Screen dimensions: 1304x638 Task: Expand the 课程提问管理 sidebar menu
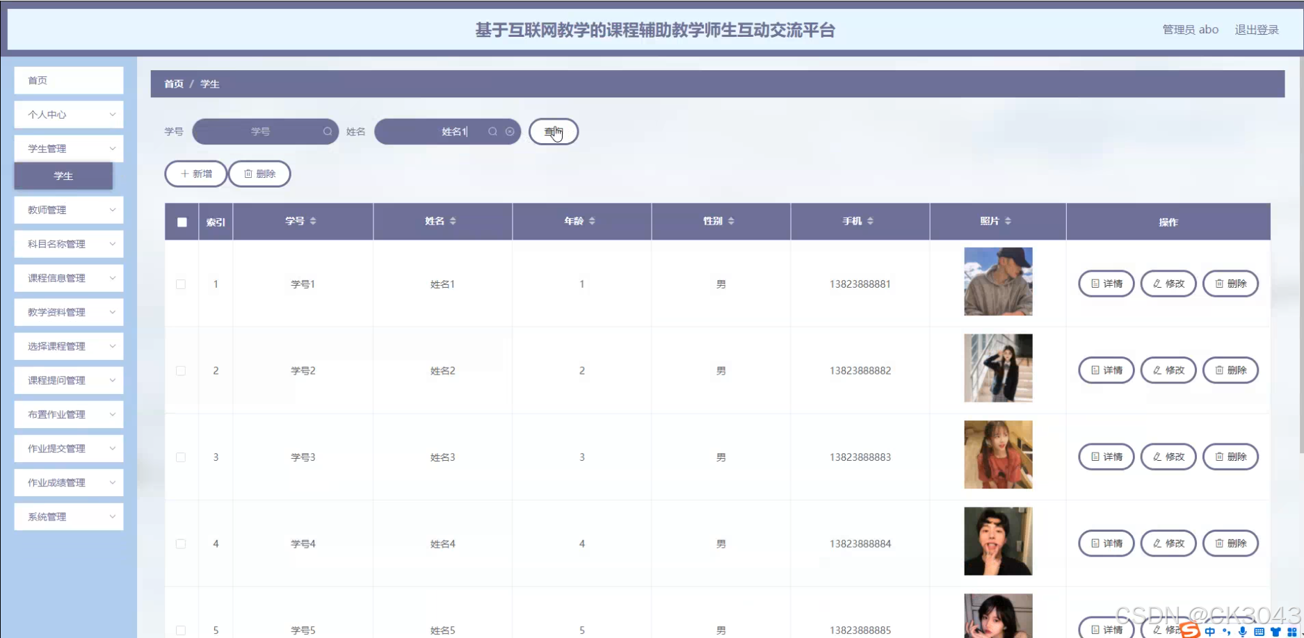(69, 380)
